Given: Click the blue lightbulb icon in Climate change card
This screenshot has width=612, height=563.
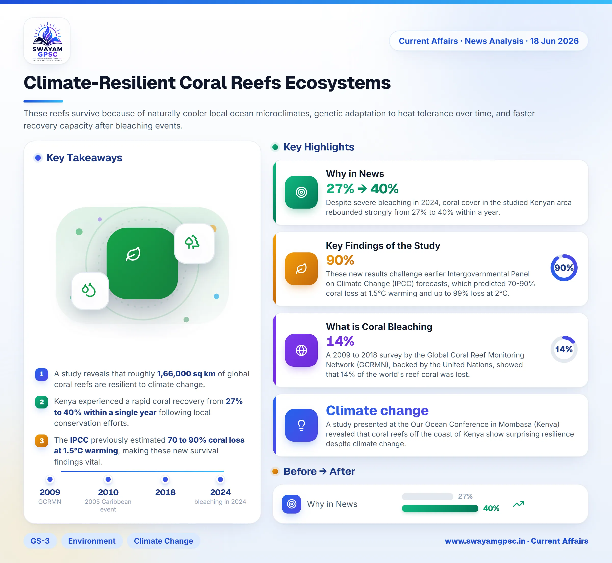Looking at the screenshot, I should tap(301, 425).
